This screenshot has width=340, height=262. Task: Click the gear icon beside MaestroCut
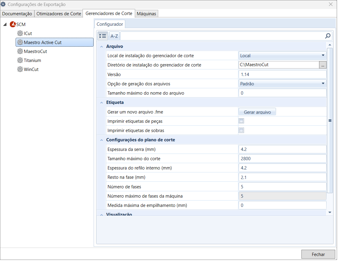coord(20,51)
